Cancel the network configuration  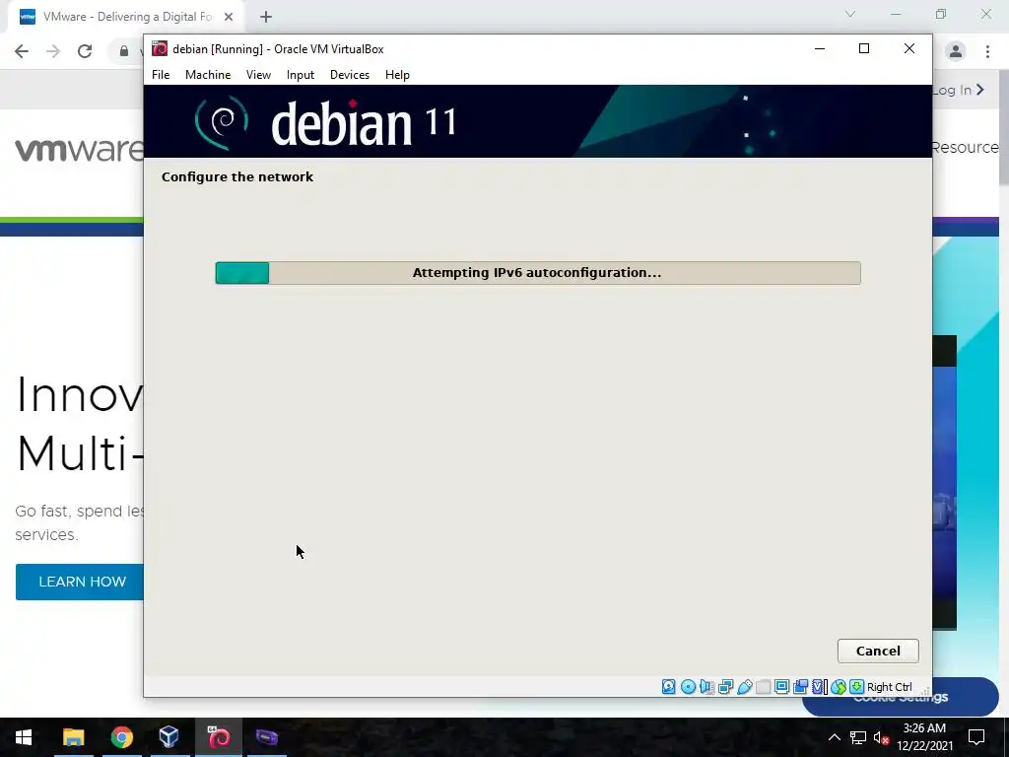878,651
